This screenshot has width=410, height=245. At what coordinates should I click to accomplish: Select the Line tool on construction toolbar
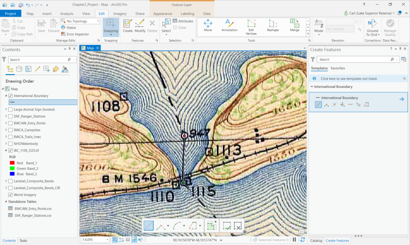click(148, 226)
